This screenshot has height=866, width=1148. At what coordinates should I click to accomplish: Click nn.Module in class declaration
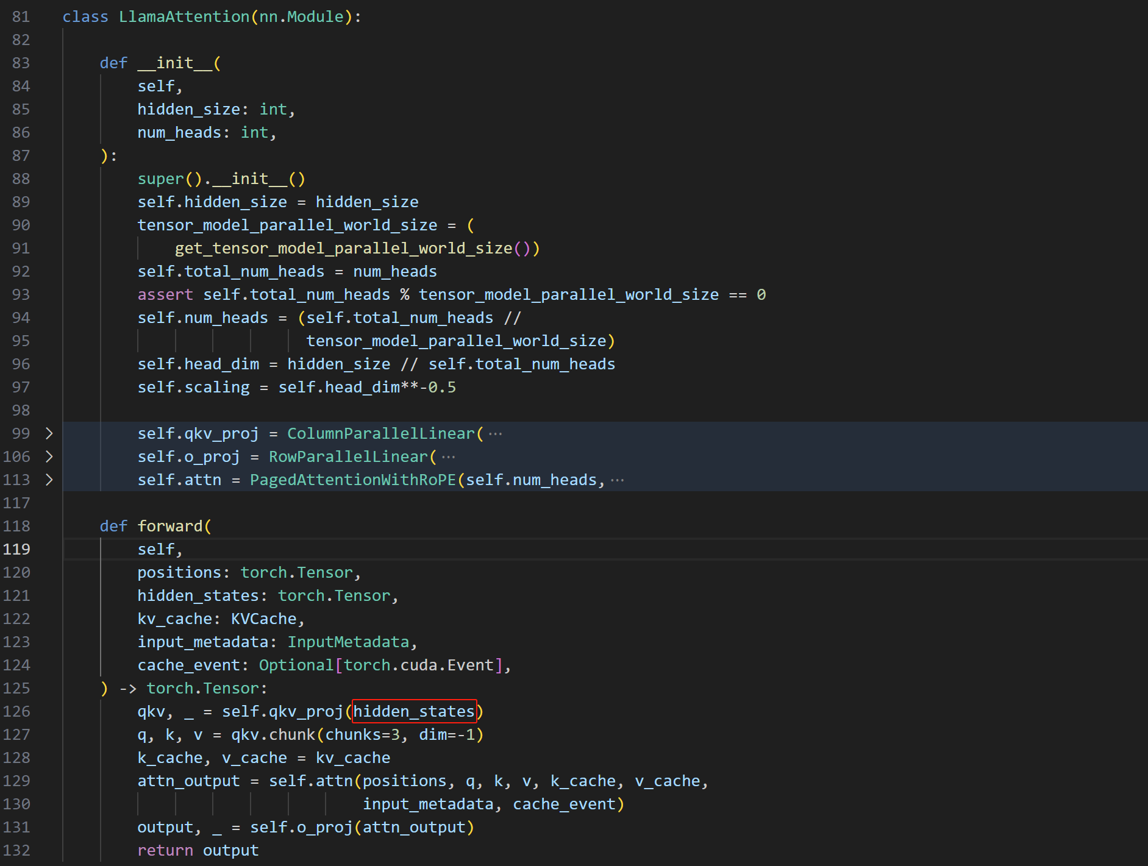pos(302,16)
